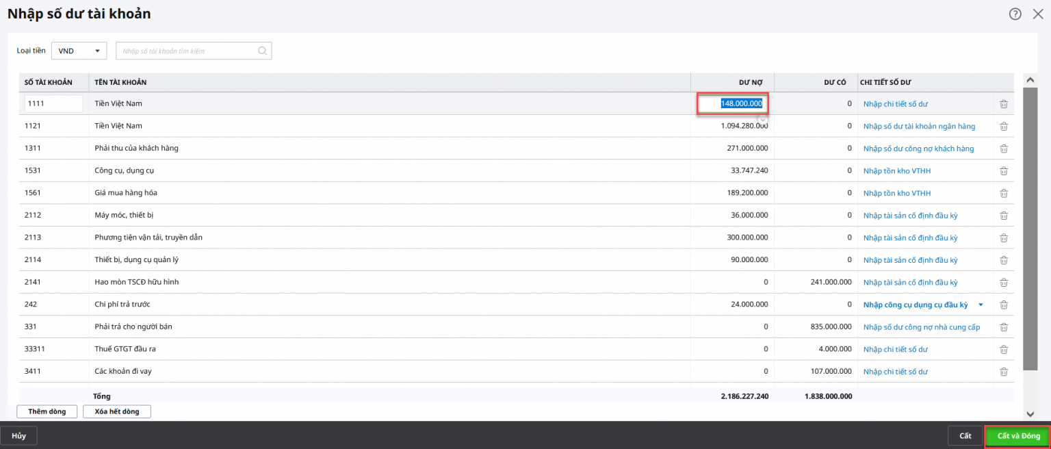This screenshot has width=1051, height=449.
Task: Expand dropdown arrow beside Nhập công cụ dụng cụ đầu kỳ
Action: tap(981, 305)
